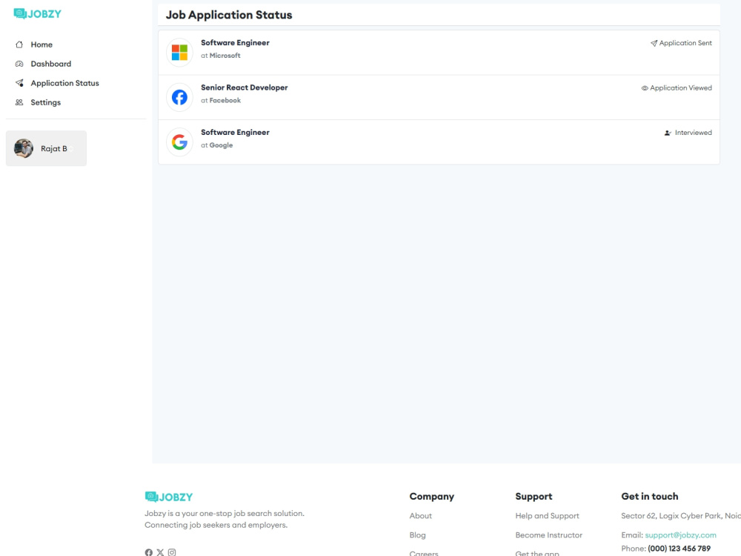Click the Jobzy logo in the sidebar
The image size is (741, 556).
pyautogui.click(x=37, y=13)
